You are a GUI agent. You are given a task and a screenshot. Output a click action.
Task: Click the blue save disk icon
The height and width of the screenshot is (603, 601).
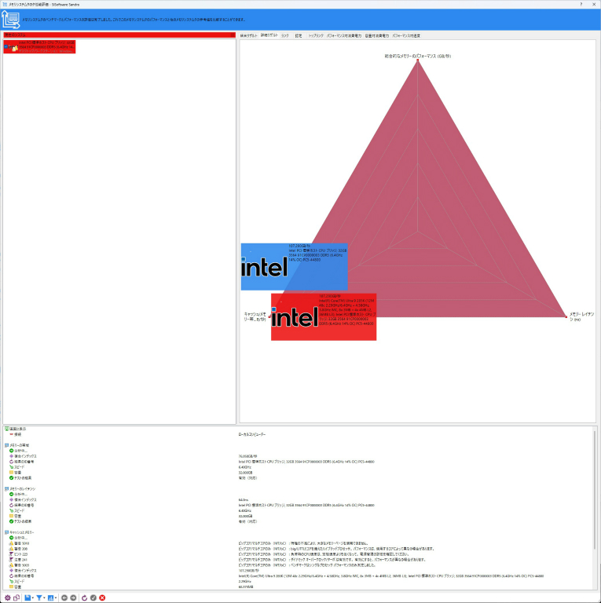point(27,598)
